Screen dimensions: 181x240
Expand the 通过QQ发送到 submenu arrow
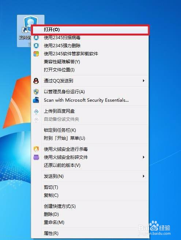[143, 80]
